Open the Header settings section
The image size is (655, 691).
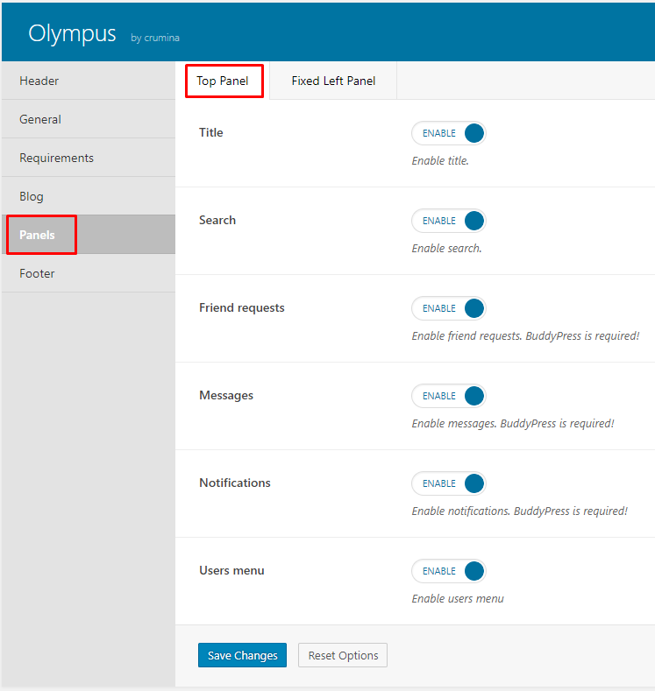click(89, 81)
